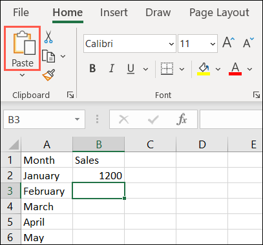Toggle Bold formatting

click(92, 69)
